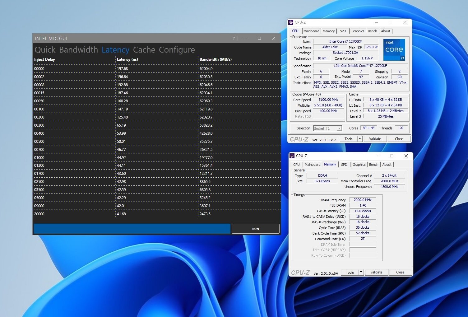The height and width of the screenshot is (317, 468).
Task: Click the Multiplier value x 51.0
Action: 328,105
